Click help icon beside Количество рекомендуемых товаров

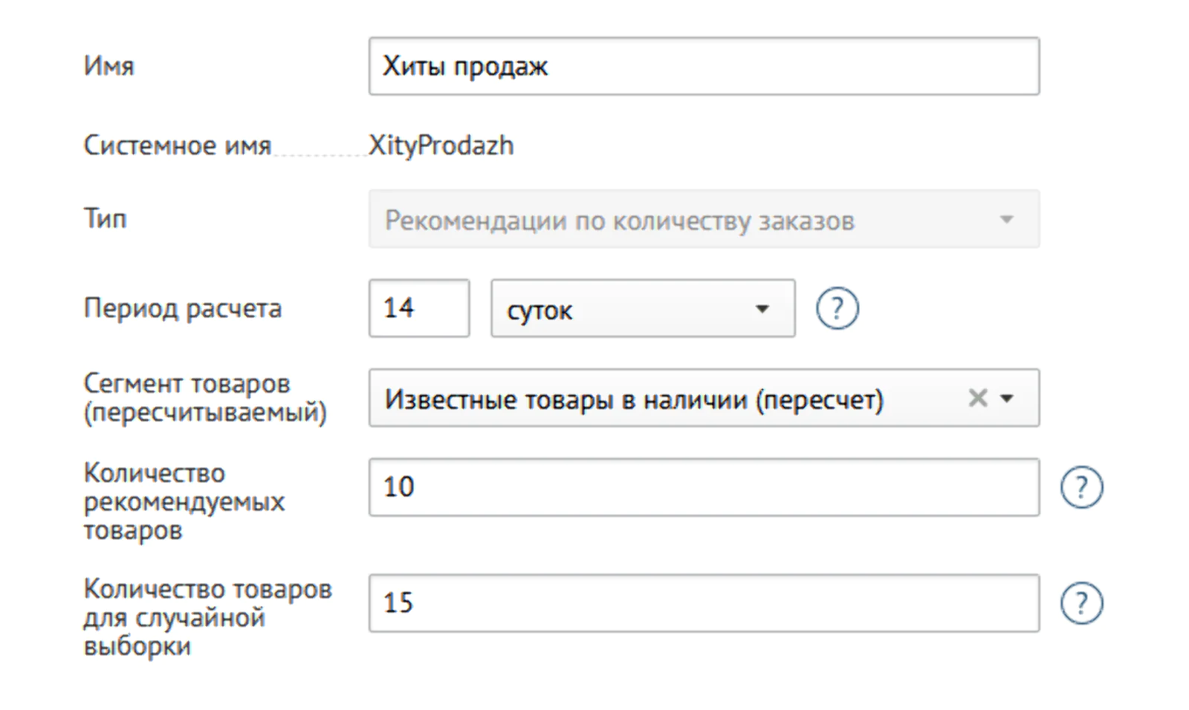(1081, 487)
